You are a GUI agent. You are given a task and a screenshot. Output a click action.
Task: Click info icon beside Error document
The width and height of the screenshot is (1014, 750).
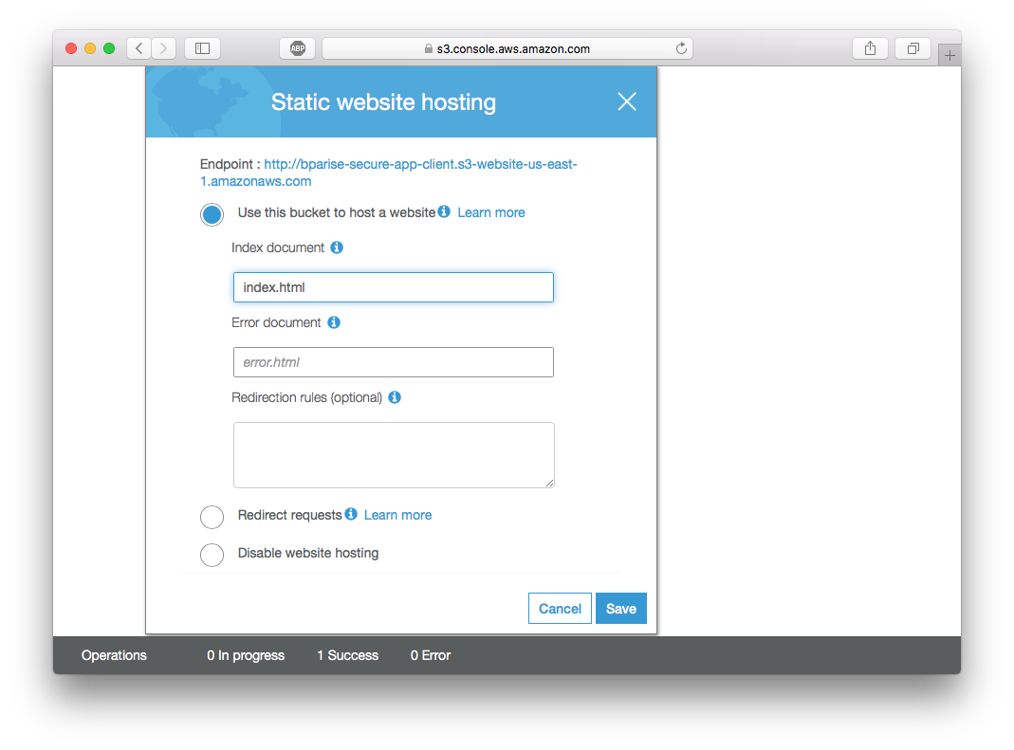[334, 322]
